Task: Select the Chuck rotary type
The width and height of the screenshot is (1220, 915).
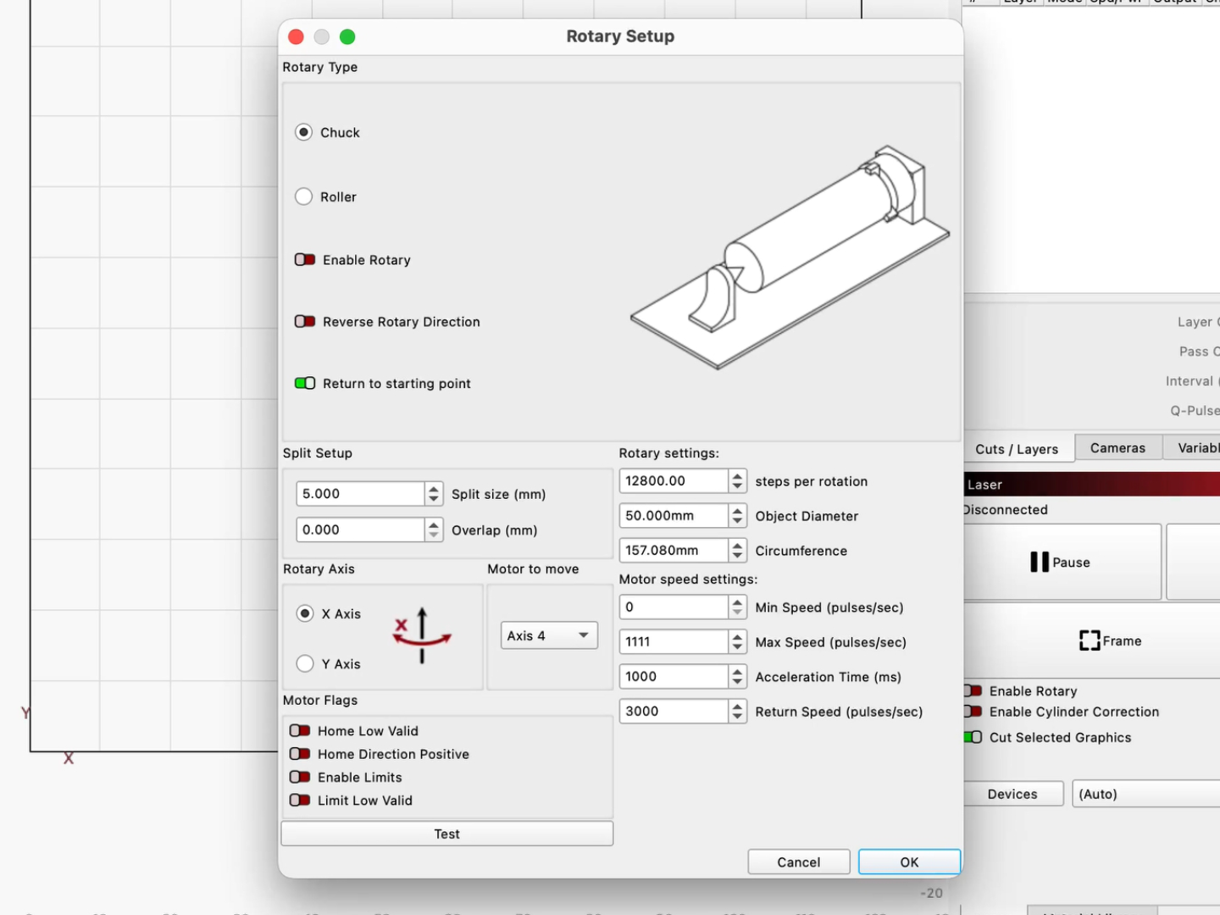Action: pos(303,132)
